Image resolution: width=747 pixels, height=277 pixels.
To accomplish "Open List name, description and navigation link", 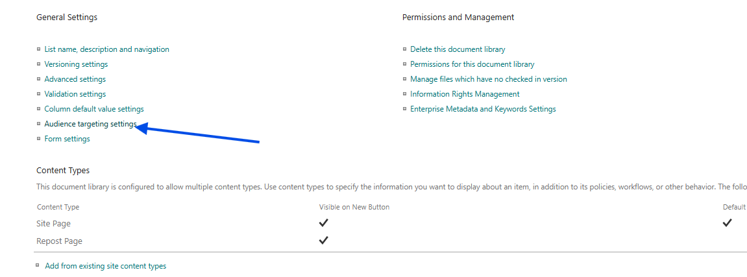I will click(x=106, y=49).
